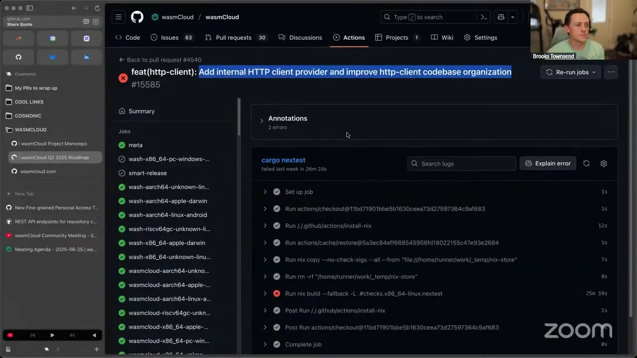Open the Re-run jobs dropdown
637x358 pixels.
pyautogui.click(x=570, y=72)
